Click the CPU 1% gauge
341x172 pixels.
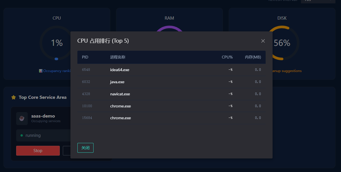coord(57,43)
